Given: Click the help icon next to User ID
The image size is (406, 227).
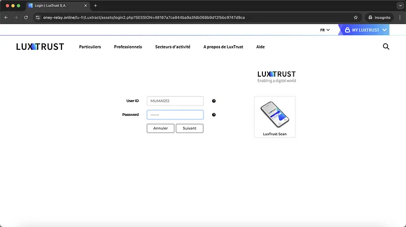Looking at the screenshot, I should (x=214, y=101).
